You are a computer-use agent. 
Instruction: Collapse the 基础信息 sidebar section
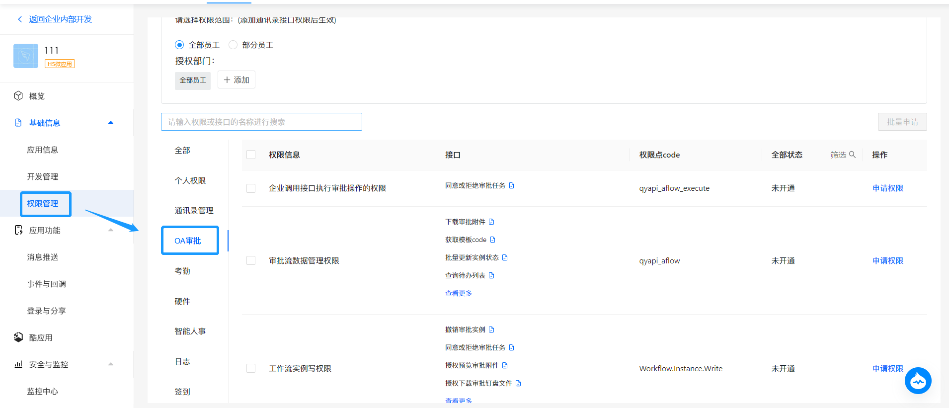[111, 123]
